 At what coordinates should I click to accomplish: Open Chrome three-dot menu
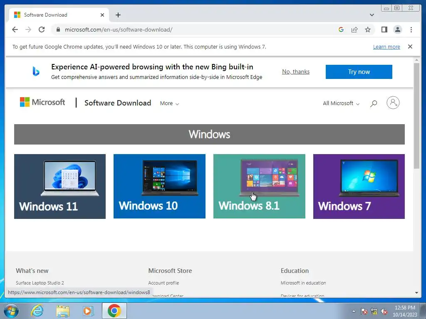click(411, 29)
